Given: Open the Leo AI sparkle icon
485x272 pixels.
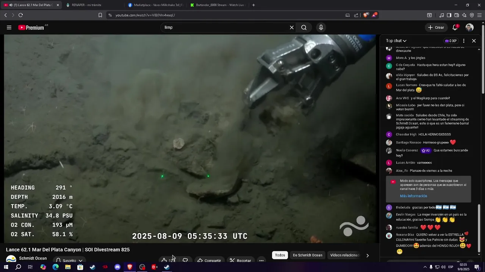Looking at the screenshot, I should point(464,15).
